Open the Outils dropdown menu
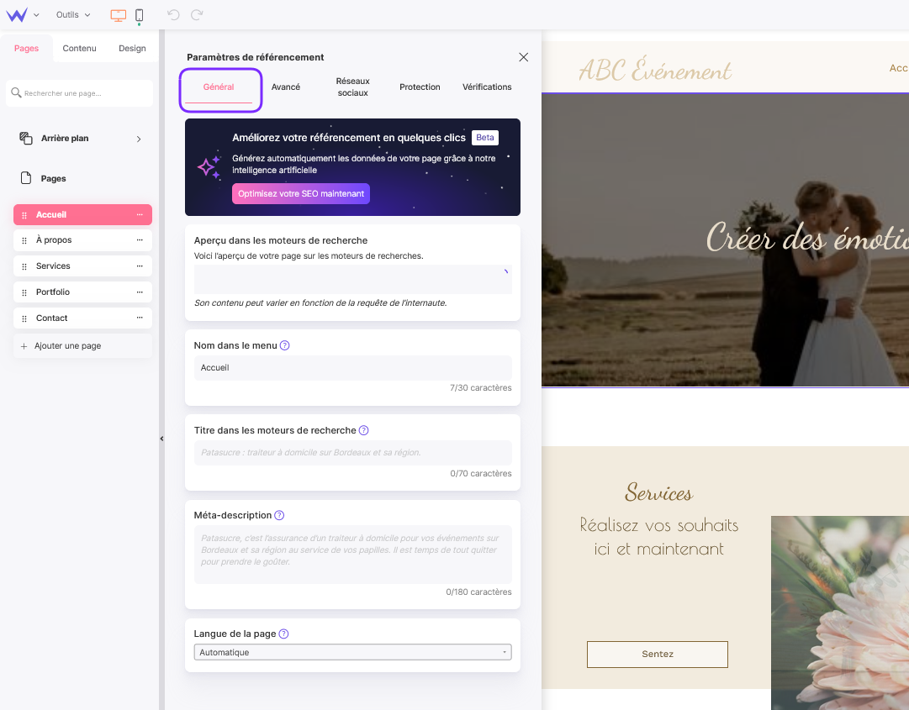 point(72,15)
